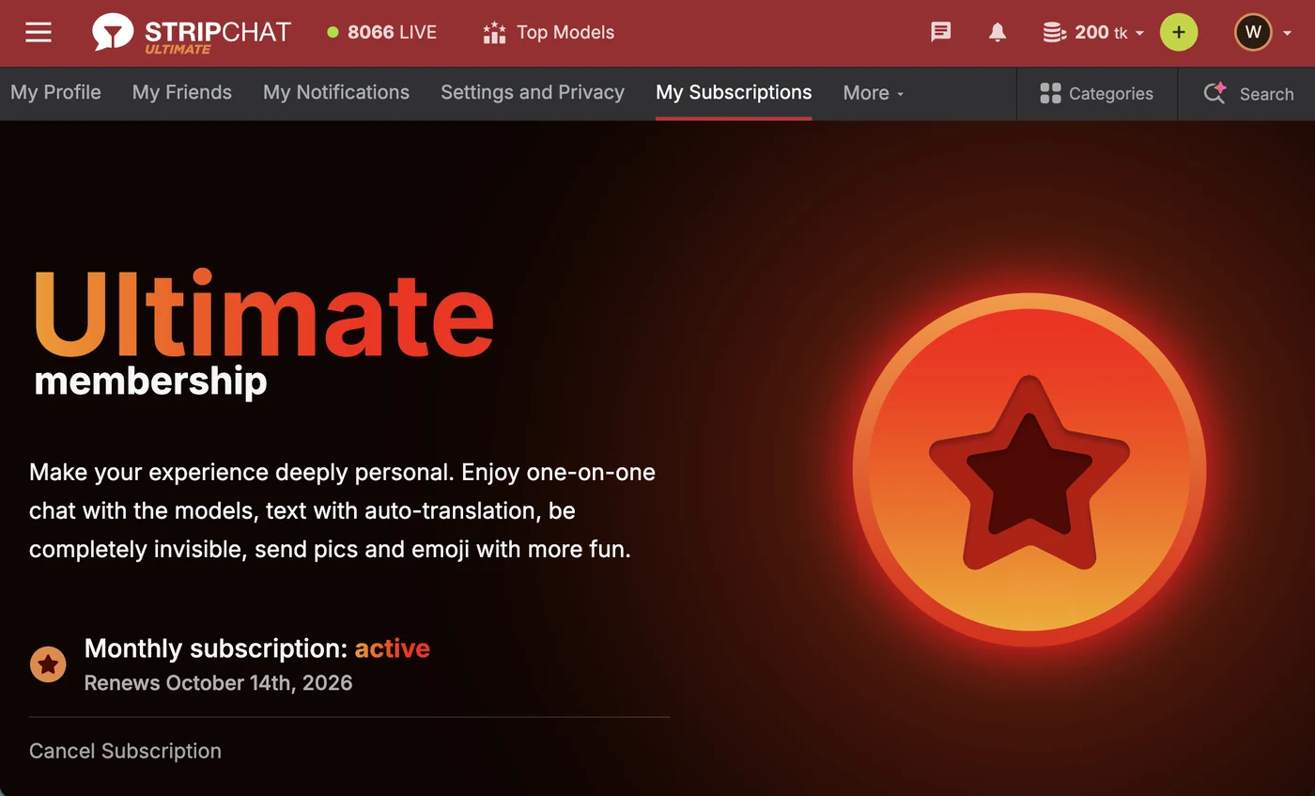Viewport: 1315px width, 796px height.
Task: Open Top Models link
Action: point(548,32)
